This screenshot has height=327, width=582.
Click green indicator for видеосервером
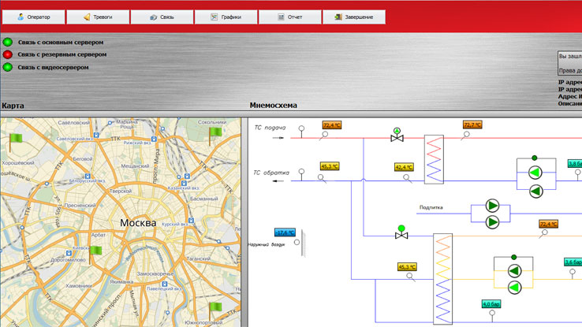(x=7, y=67)
